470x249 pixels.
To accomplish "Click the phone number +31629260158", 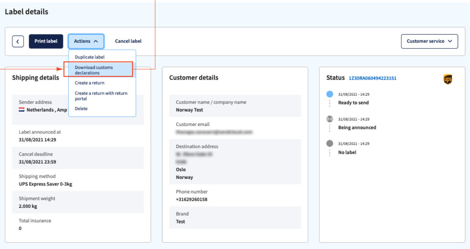I will (x=192, y=199).
